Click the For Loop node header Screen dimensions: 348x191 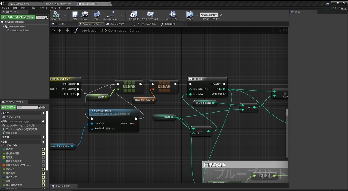click(x=207, y=79)
